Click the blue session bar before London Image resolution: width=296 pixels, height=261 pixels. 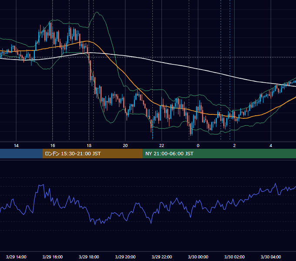coord(21,154)
